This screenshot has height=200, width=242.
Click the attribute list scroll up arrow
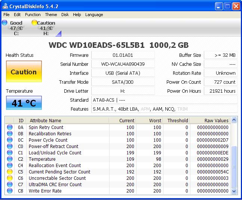coord(234,120)
